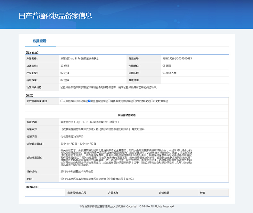Click the 功效宣称 label cell
Viewport: 253px width, 213px height.
pos(42,66)
